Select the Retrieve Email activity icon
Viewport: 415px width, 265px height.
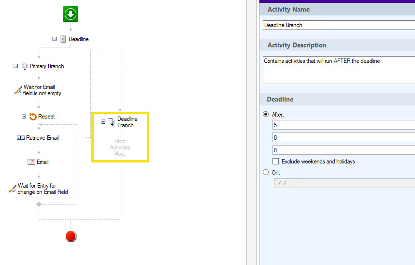pos(21,138)
